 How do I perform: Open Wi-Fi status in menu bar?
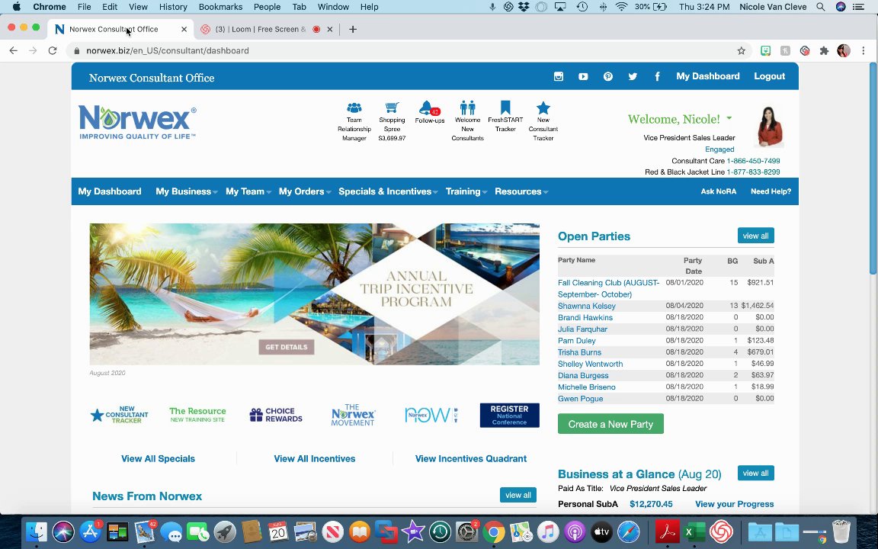621,7
